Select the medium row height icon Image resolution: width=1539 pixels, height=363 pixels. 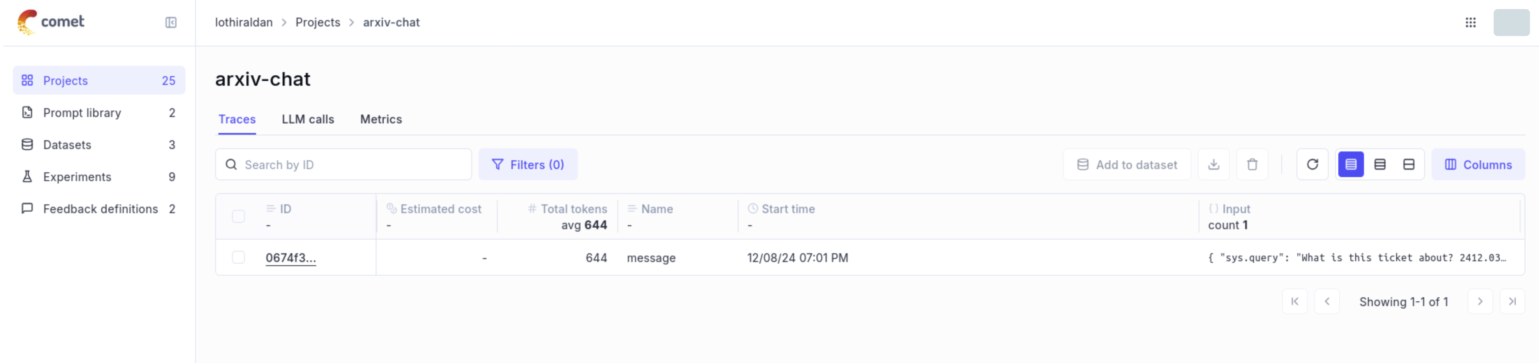pos(1380,165)
